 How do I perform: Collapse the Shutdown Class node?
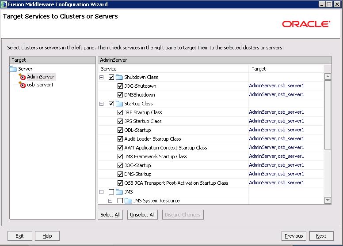pos(102,77)
